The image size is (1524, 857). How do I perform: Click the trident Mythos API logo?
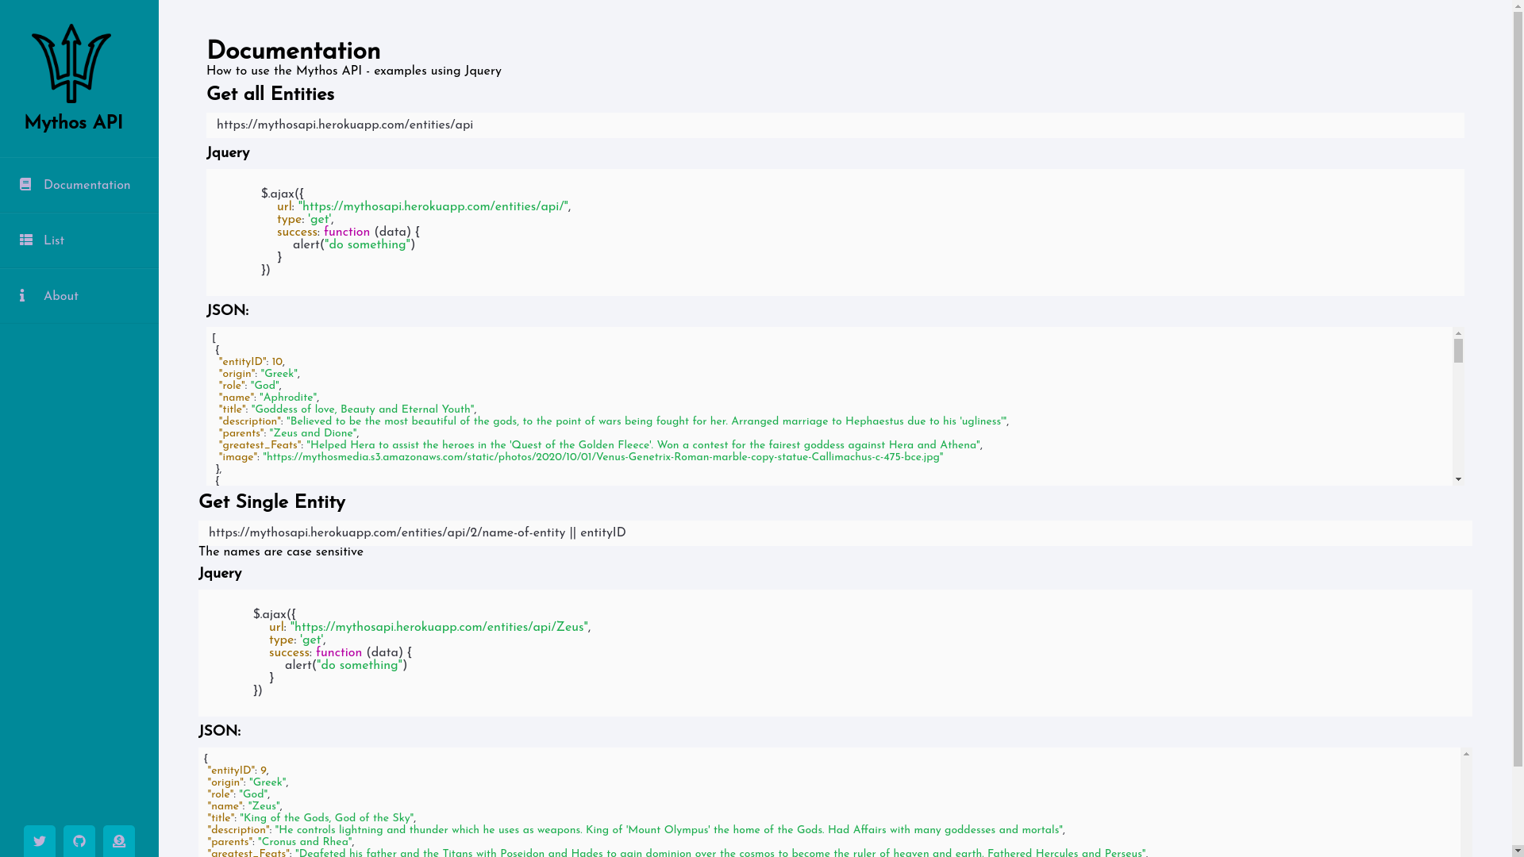71,63
